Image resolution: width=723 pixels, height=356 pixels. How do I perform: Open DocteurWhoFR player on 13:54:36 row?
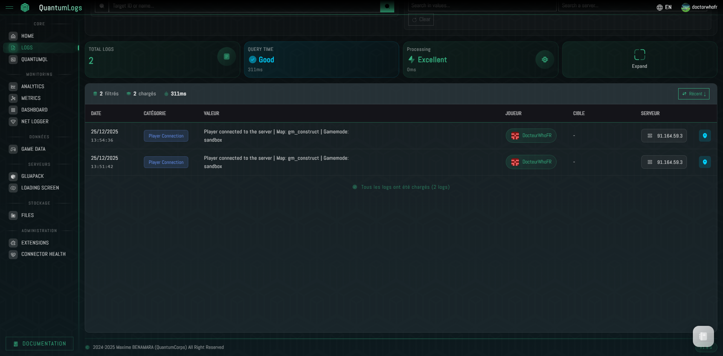(531, 136)
